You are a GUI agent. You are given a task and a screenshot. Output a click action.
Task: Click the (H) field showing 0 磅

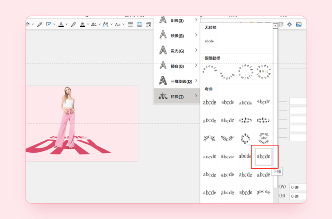click(x=298, y=196)
